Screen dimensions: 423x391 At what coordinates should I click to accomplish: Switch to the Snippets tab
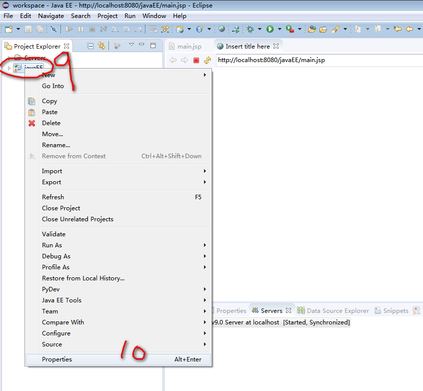391,311
